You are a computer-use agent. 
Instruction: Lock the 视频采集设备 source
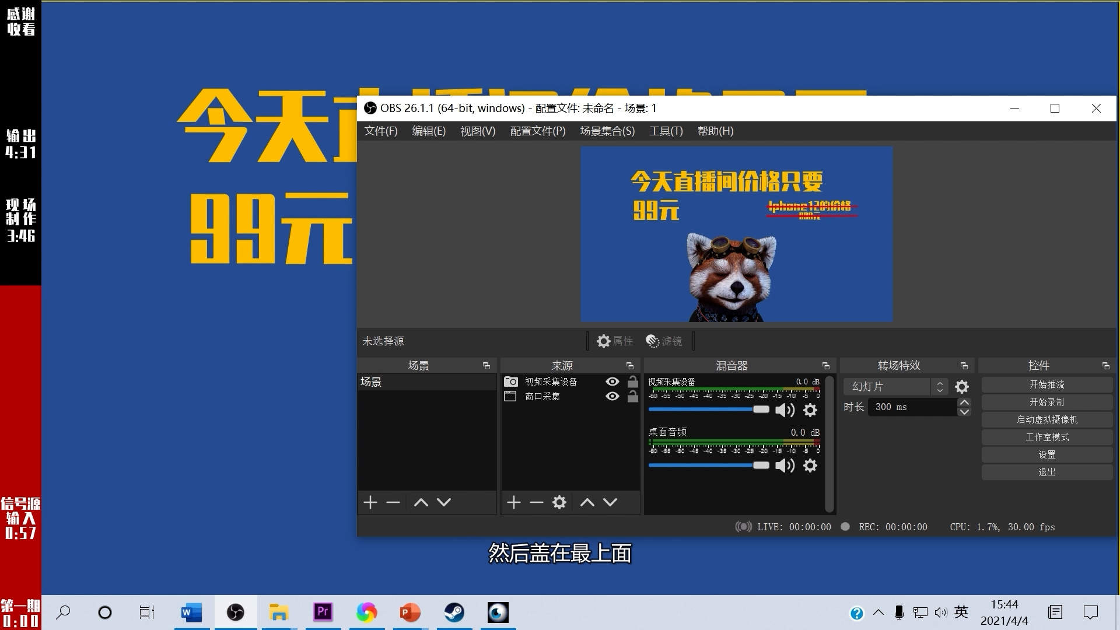[x=632, y=381]
